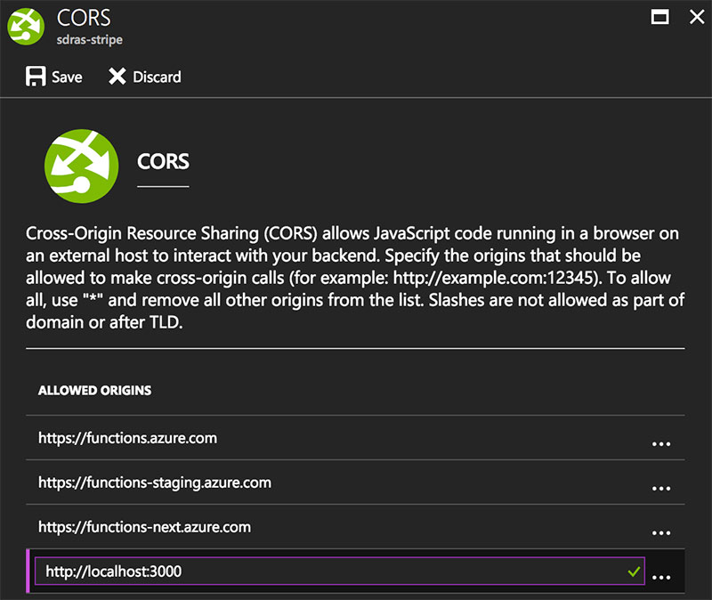Click the CORS blade title text

tap(84, 18)
